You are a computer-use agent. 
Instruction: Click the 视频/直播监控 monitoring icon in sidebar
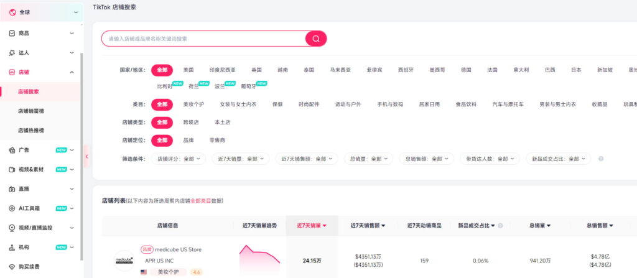pyautogui.click(x=12, y=228)
